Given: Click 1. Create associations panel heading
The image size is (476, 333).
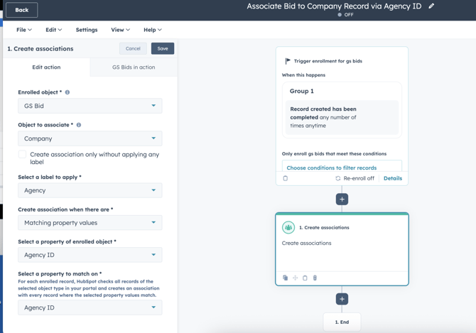Looking at the screenshot, I should tap(40, 49).
